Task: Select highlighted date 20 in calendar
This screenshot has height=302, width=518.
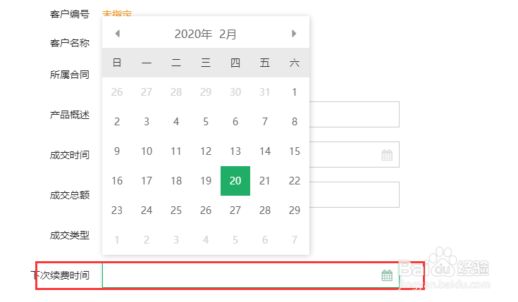Action: click(235, 181)
